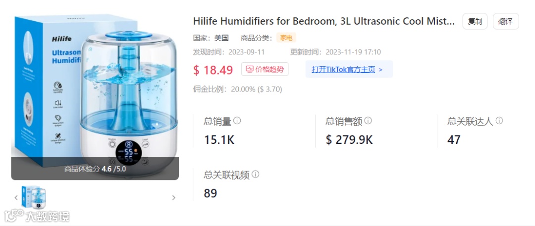The image size is (535, 226).
Task: Show previous product image with left arrow
Action: click(x=16, y=197)
